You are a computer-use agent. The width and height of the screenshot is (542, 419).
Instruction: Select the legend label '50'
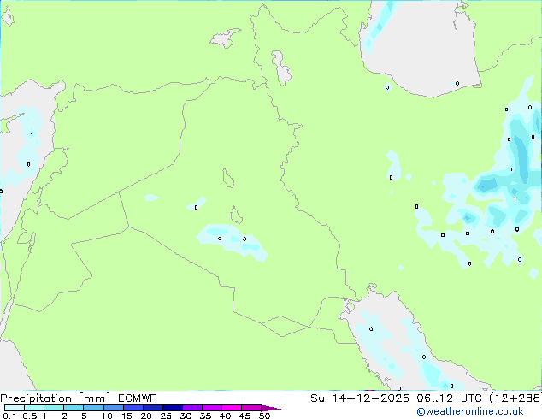click(x=264, y=416)
